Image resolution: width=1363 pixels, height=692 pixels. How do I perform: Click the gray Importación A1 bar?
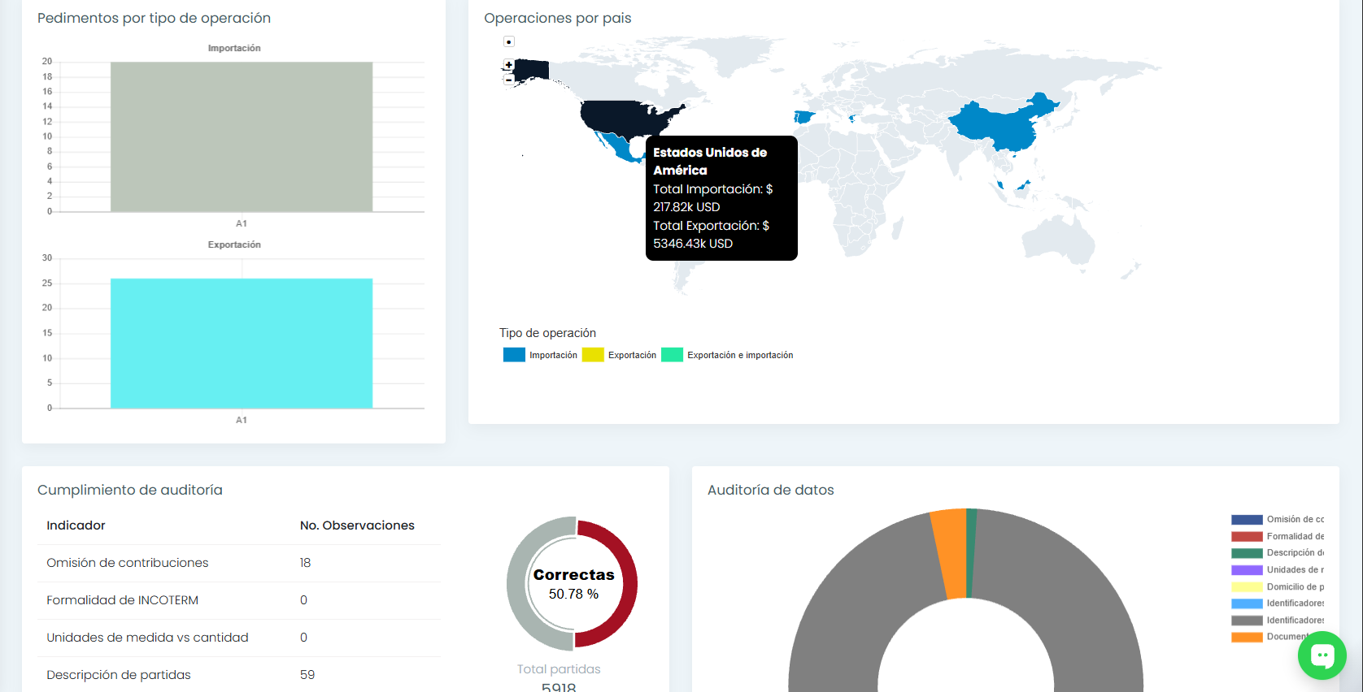[242, 137]
